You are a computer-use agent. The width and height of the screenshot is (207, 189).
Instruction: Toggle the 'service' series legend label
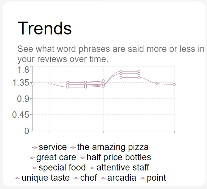53,147
